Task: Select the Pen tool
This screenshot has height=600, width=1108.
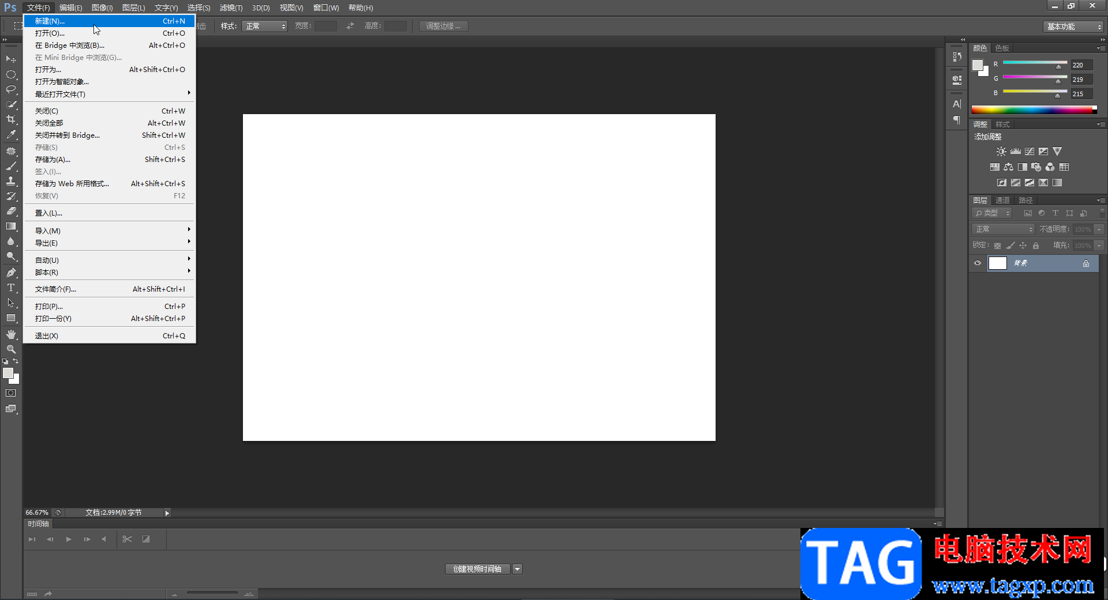Action: click(x=11, y=273)
